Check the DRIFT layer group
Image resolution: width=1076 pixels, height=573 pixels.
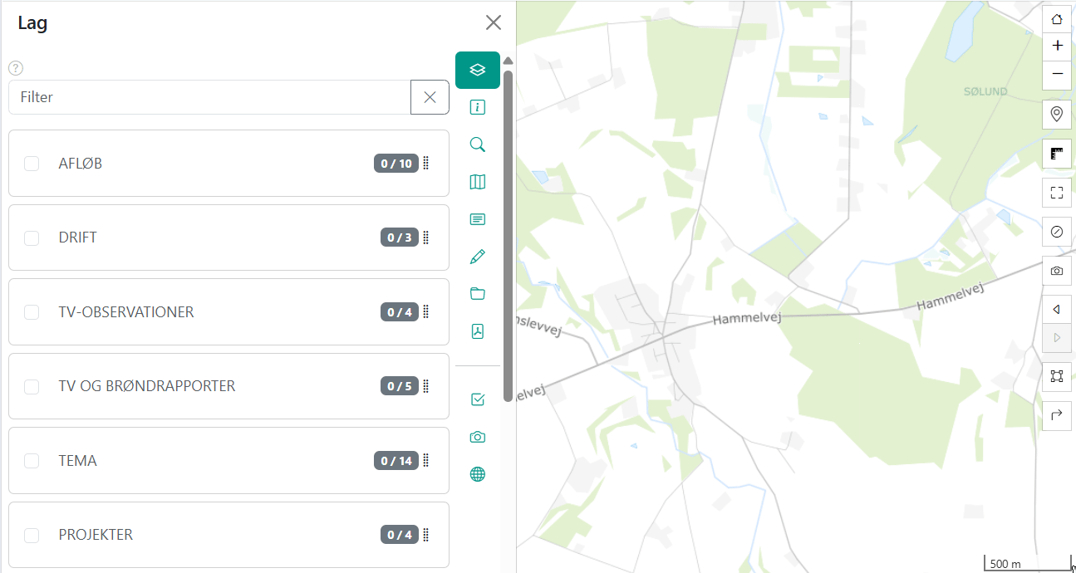pyautogui.click(x=32, y=238)
